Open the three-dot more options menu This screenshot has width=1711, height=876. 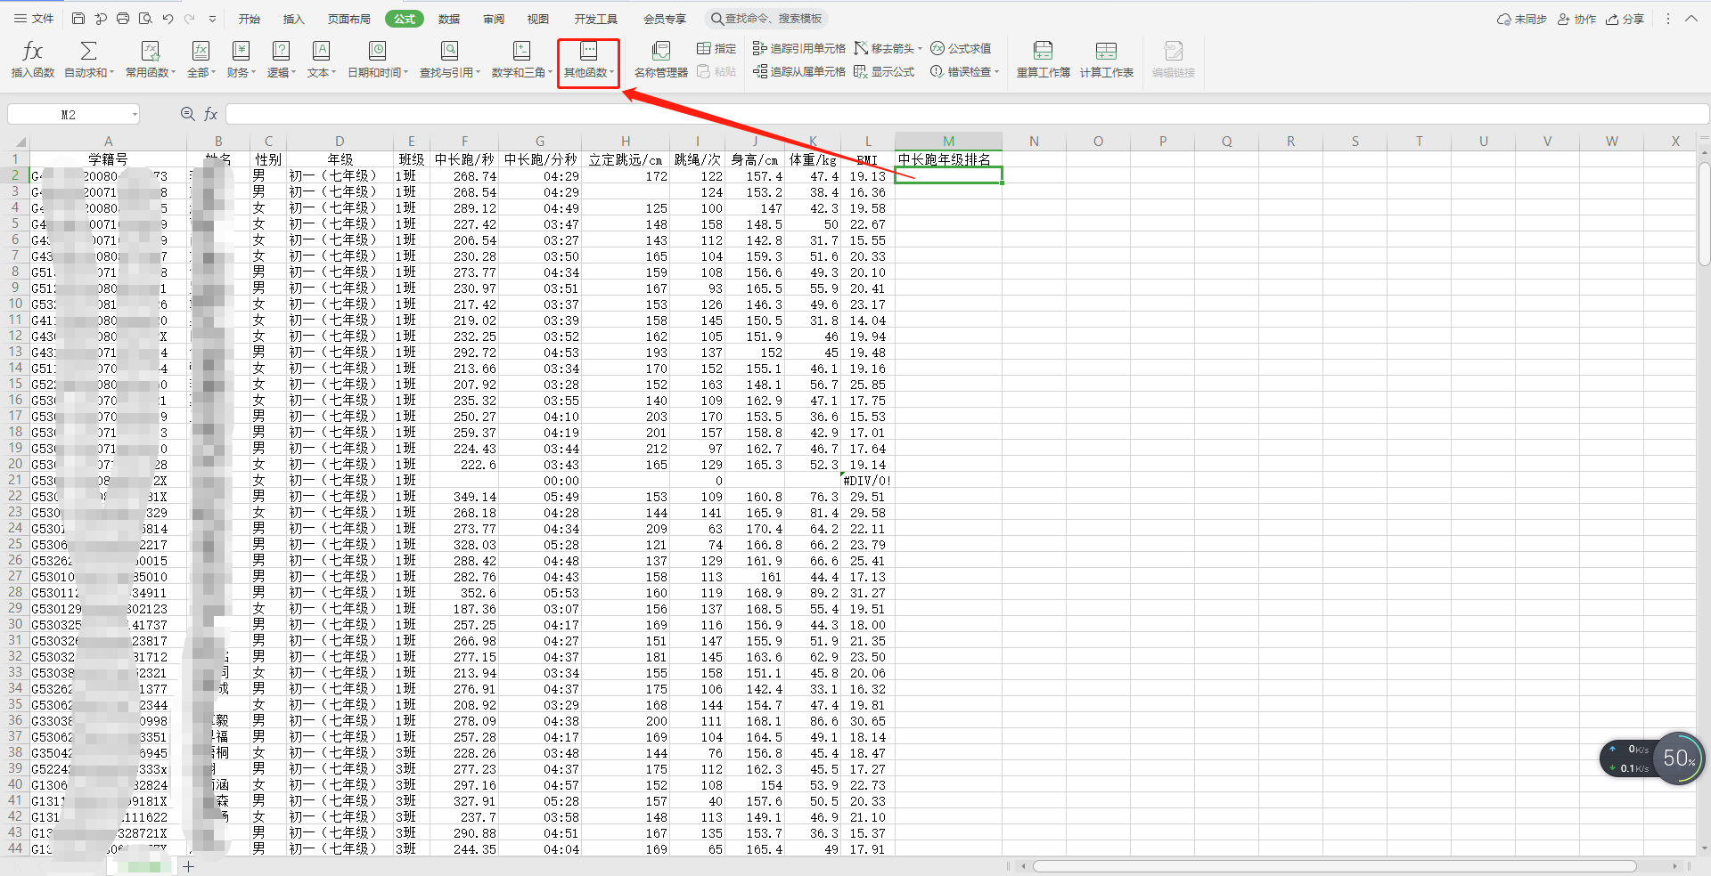(x=1667, y=19)
